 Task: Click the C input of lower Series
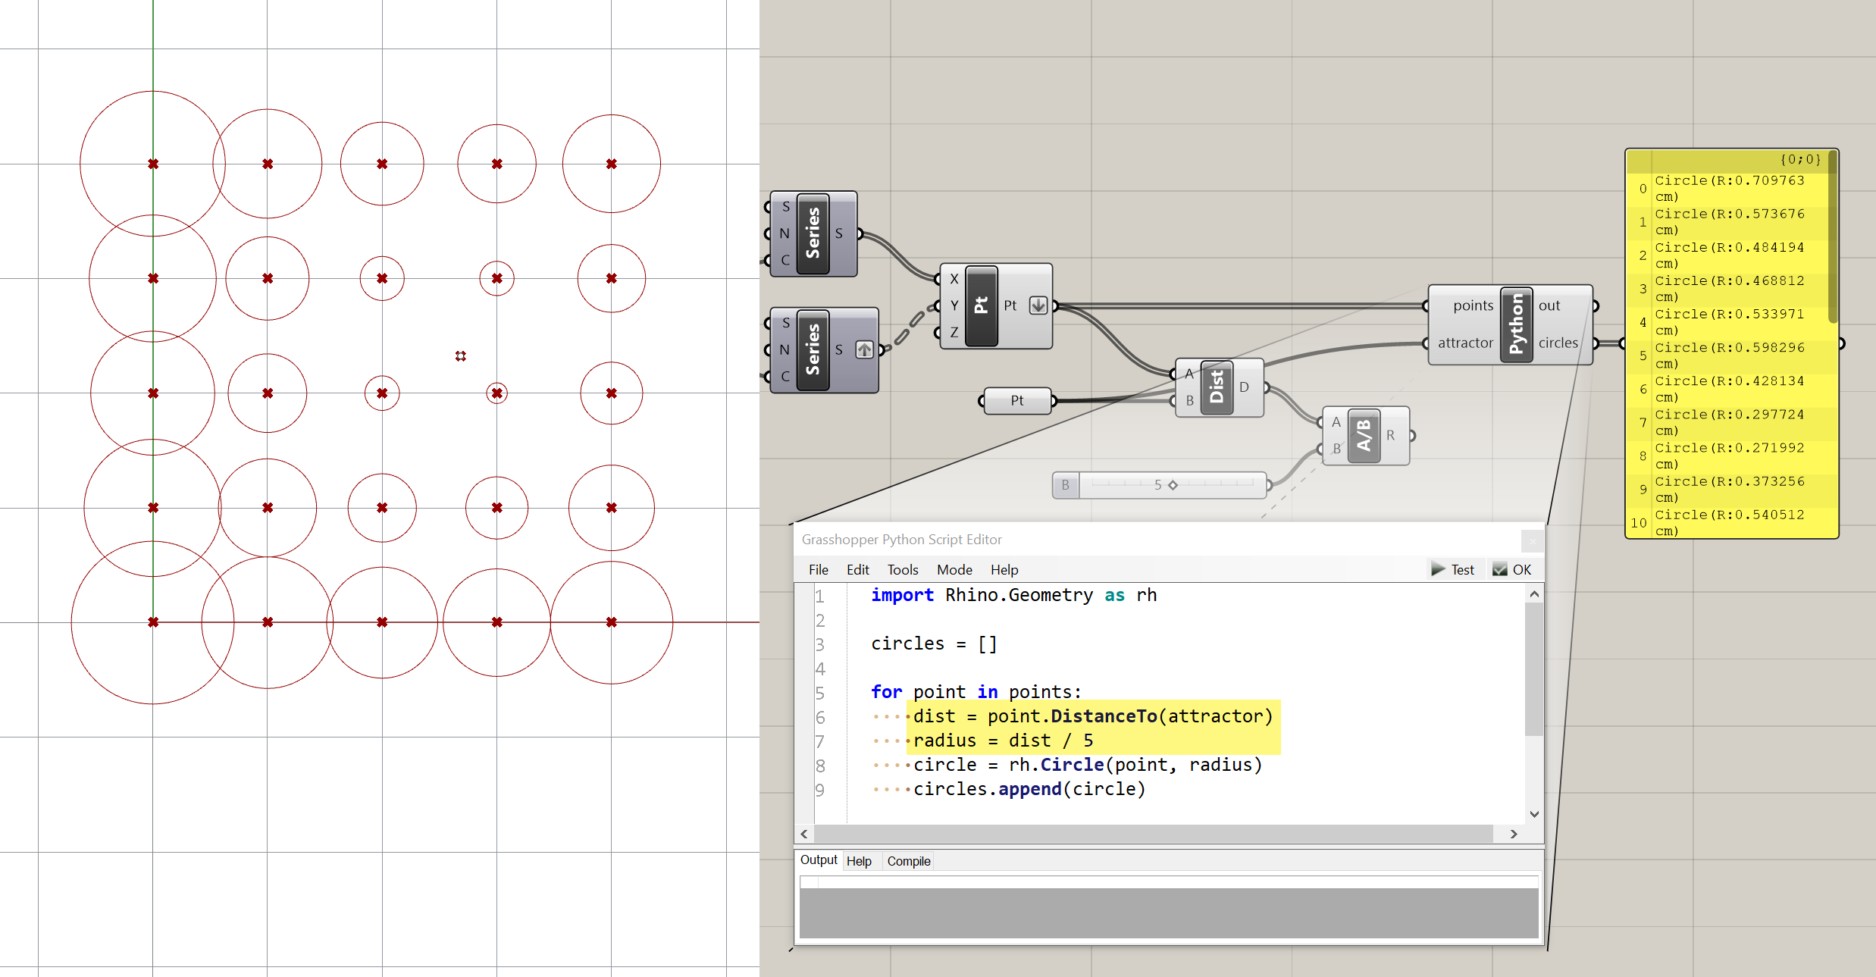point(785,376)
